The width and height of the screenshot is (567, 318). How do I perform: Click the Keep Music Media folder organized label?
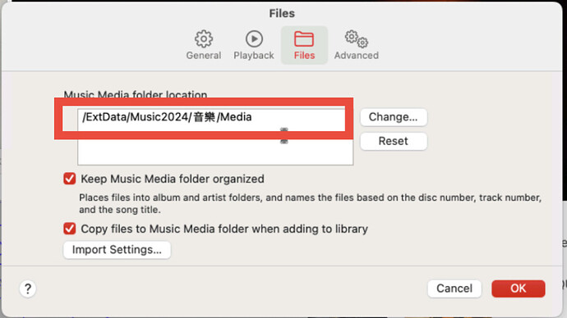173,179
